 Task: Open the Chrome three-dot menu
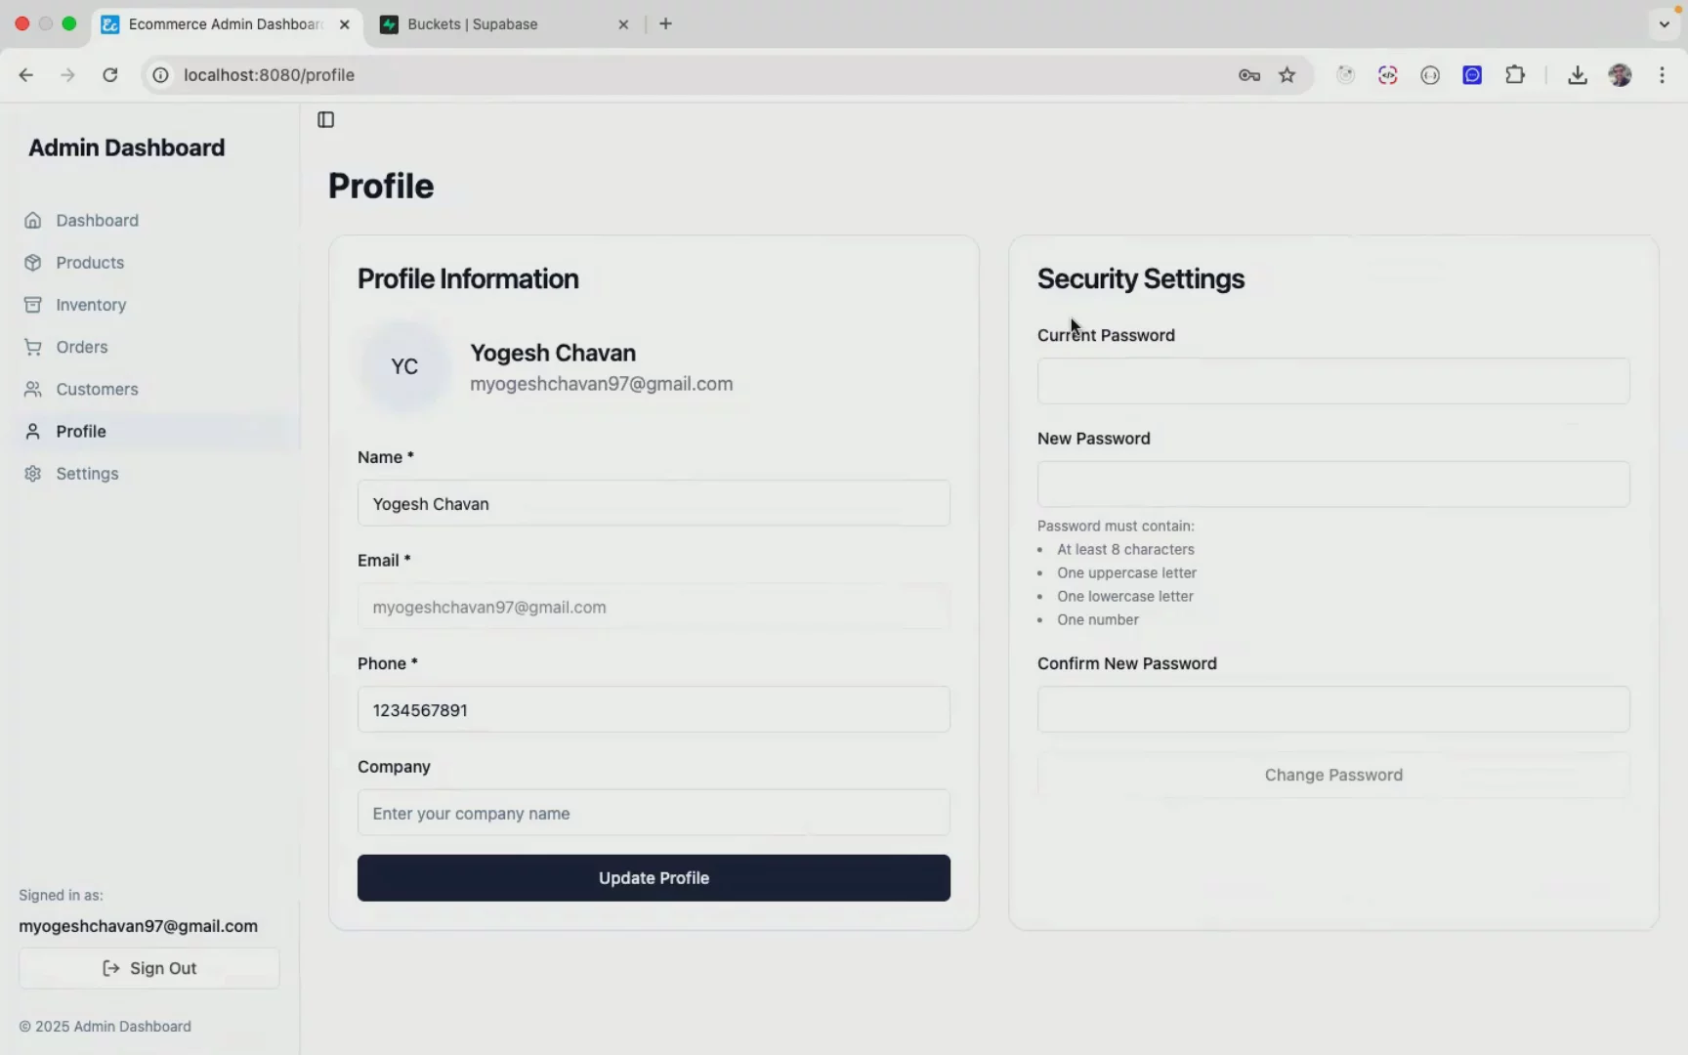(1662, 74)
